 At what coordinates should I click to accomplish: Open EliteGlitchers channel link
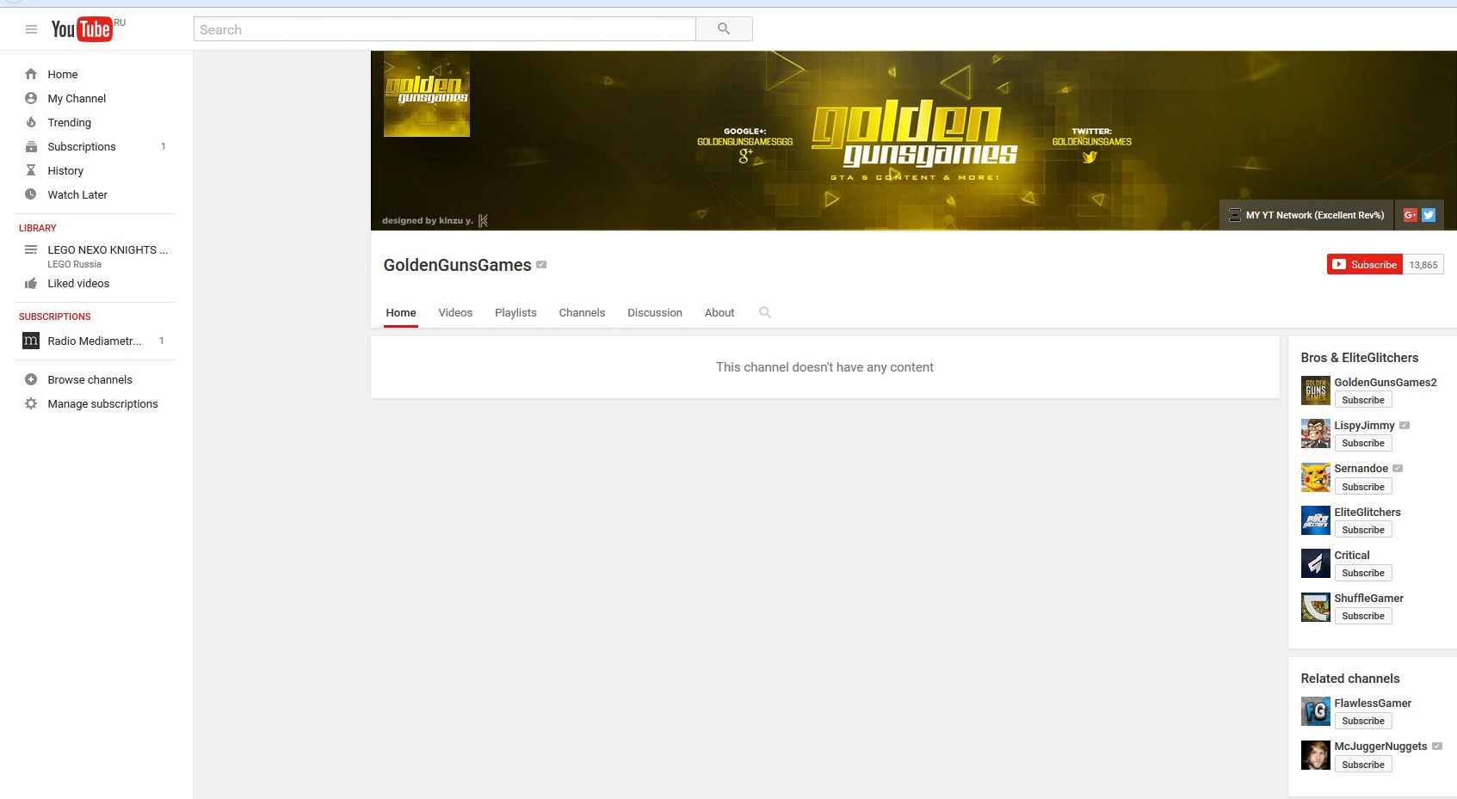click(x=1367, y=513)
